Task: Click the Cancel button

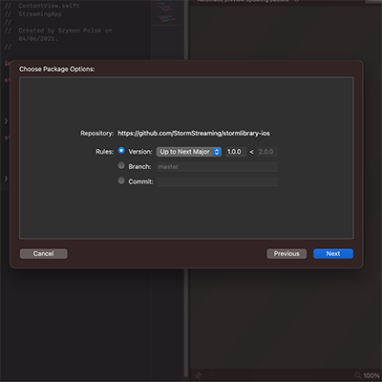Action: point(44,254)
